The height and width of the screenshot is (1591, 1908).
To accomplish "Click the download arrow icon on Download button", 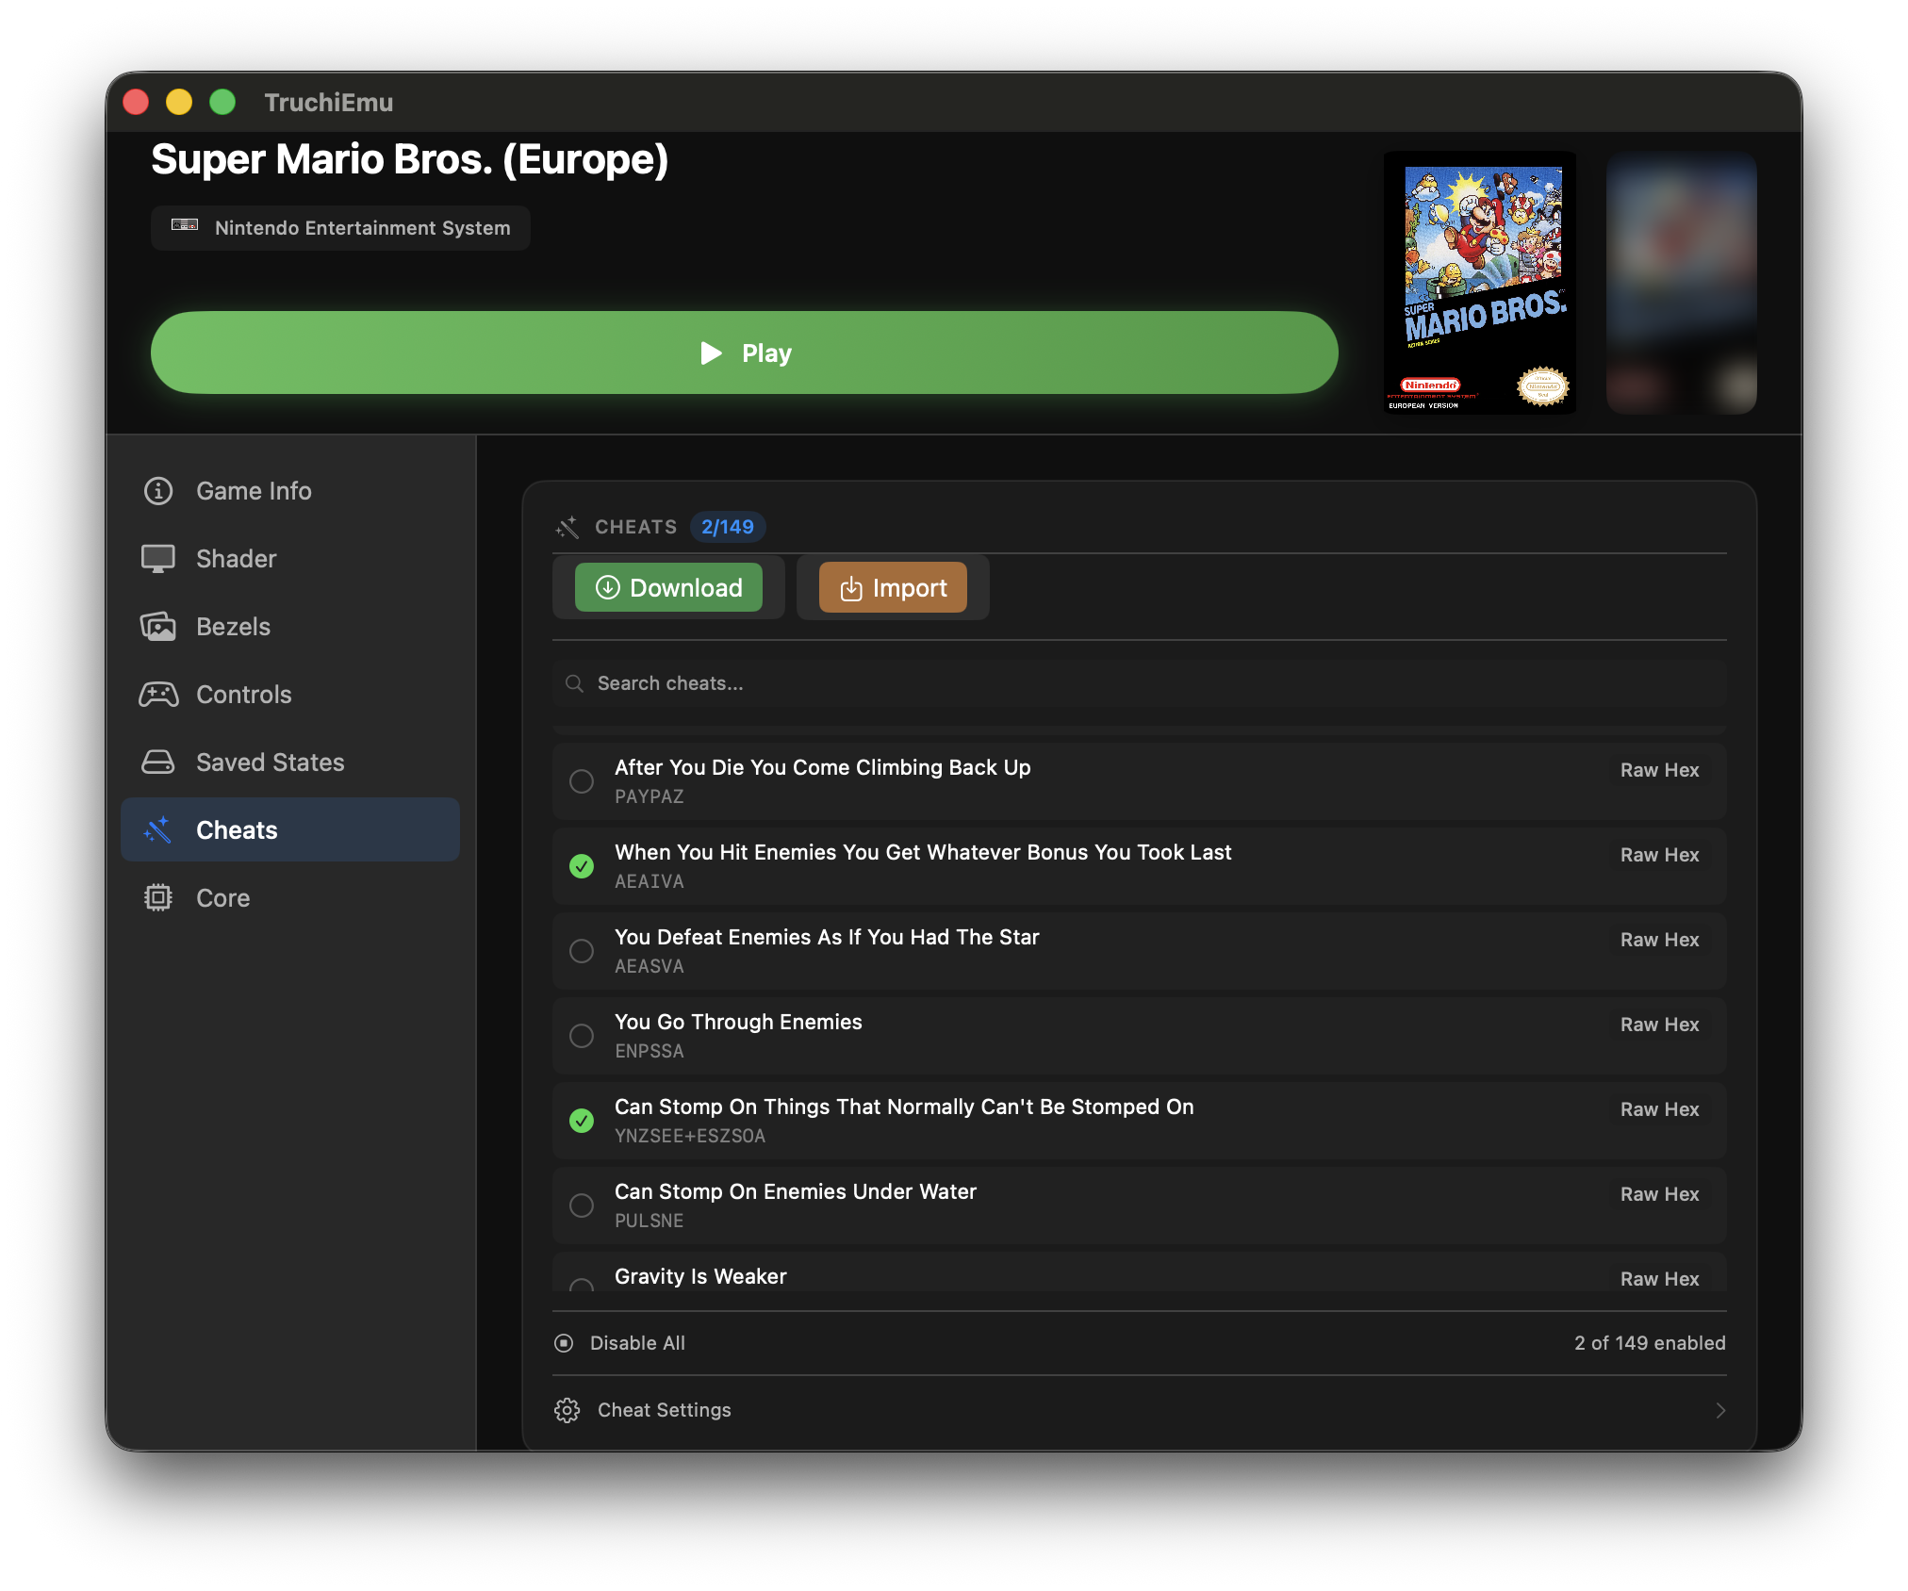I will tap(608, 587).
